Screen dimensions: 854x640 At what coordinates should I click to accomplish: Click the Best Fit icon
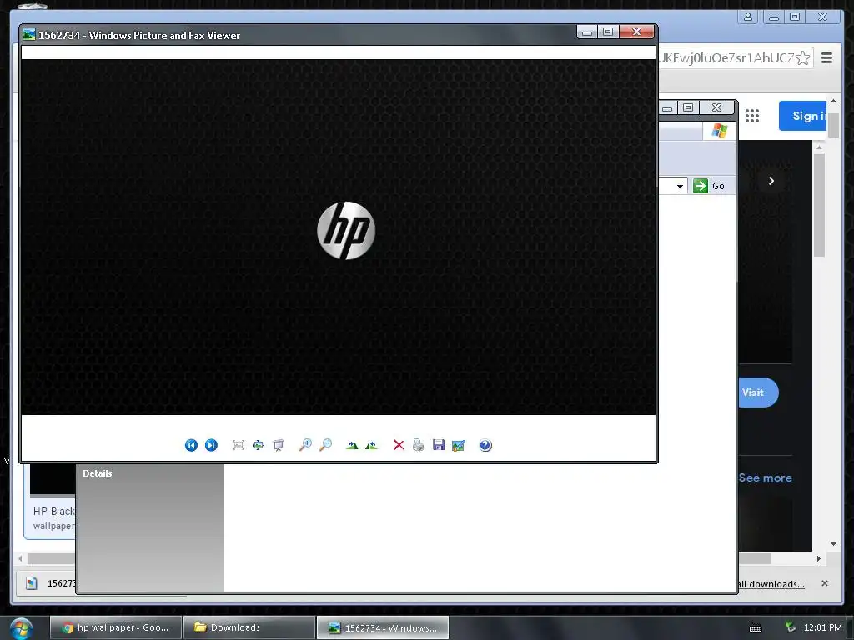point(238,445)
